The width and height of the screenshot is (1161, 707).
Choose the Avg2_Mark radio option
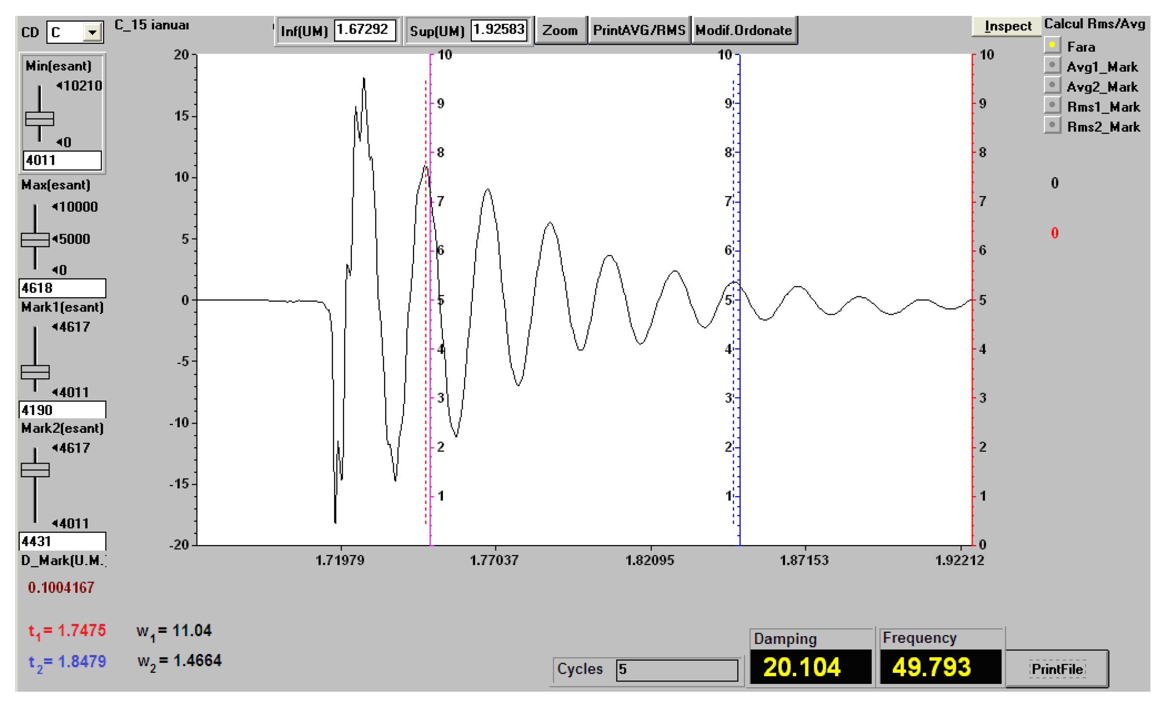pos(1052,85)
